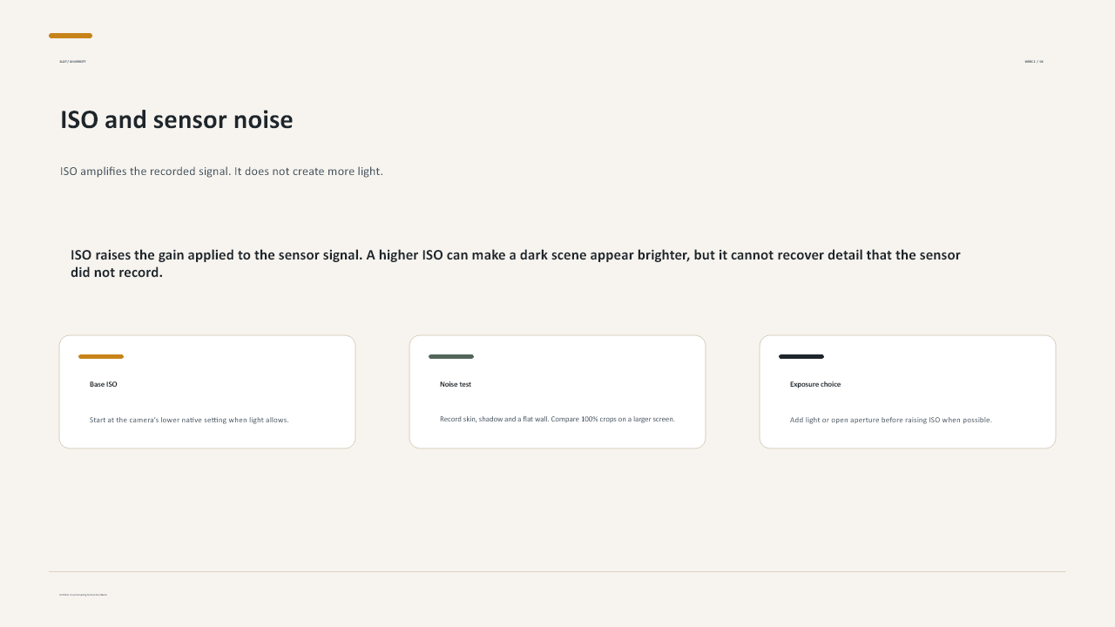Select the bold paragraph about sensor gain
This screenshot has height=627, width=1115.
tap(516, 264)
